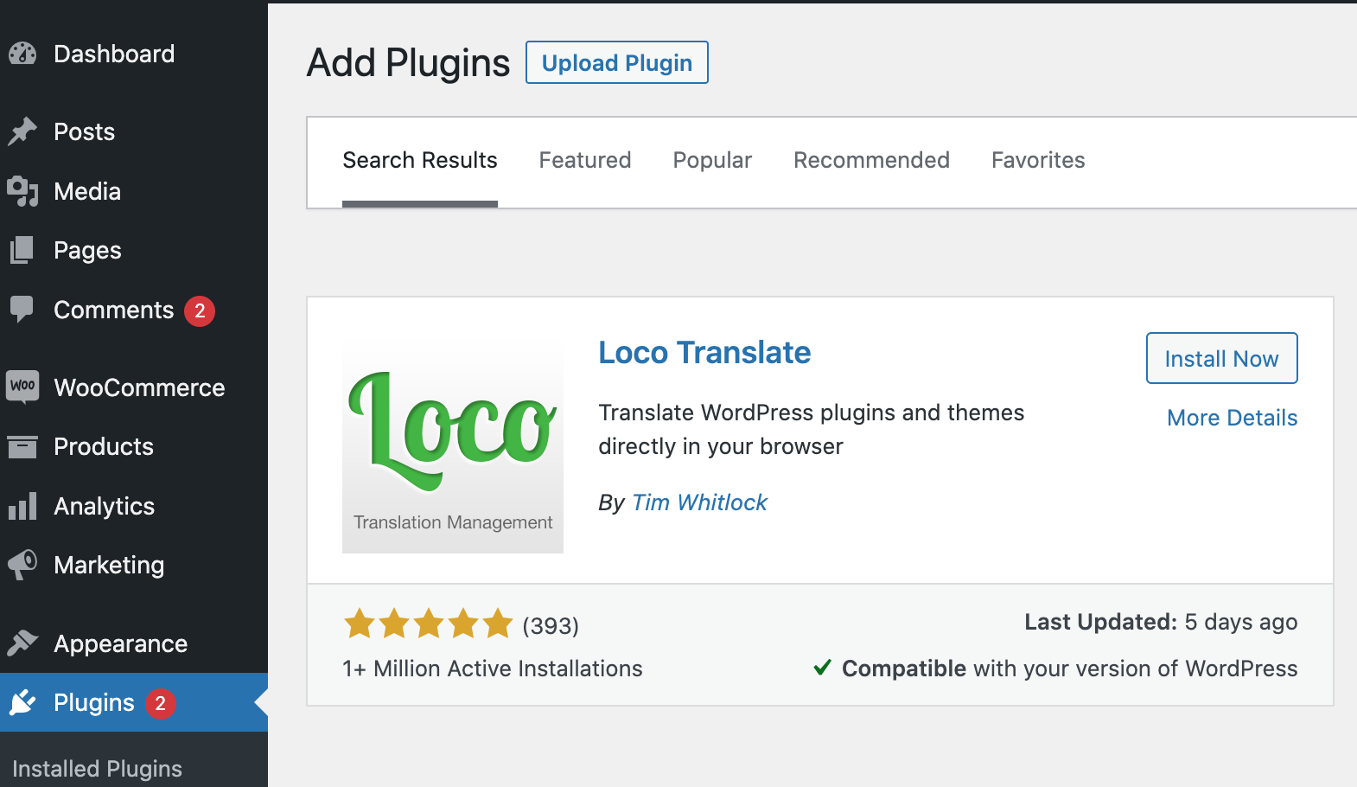This screenshot has width=1357, height=787.
Task: Open Installed Plugins submenu
Action: click(x=97, y=768)
